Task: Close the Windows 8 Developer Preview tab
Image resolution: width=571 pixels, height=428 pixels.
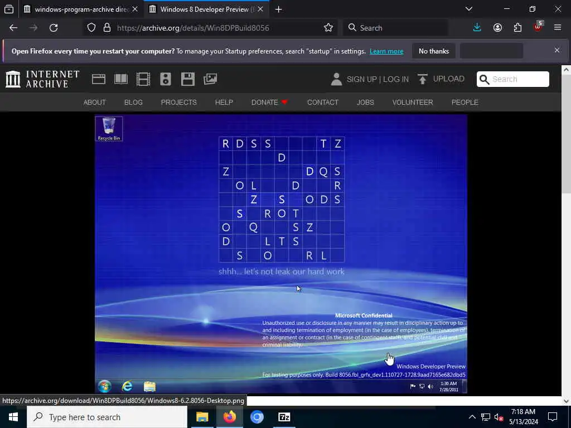Action: (x=260, y=9)
